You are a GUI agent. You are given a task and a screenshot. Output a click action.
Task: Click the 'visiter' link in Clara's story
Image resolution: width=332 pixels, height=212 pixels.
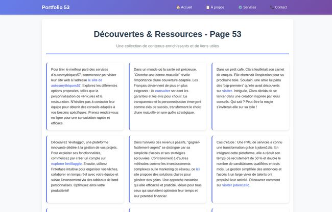(x=227, y=91)
